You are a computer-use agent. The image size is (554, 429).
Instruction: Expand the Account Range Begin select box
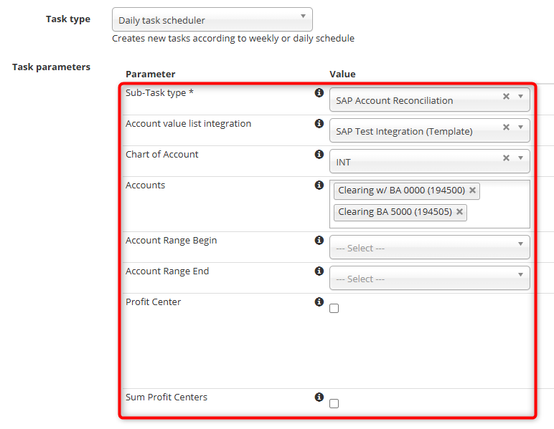click(x=429, y=248)
